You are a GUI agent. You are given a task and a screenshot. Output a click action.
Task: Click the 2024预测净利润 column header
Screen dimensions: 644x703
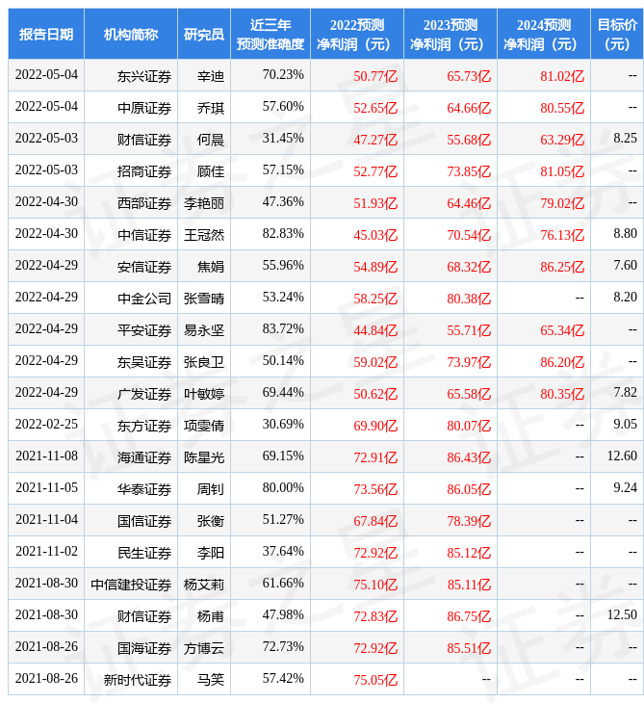544,35
